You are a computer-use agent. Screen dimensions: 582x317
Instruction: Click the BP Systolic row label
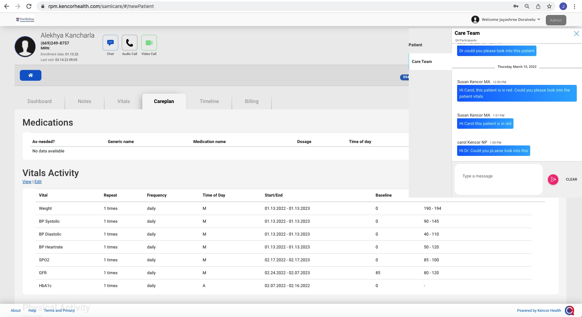point(49,221)
